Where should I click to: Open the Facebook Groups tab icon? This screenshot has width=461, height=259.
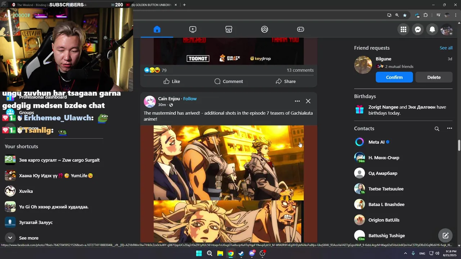pos(265,29)
